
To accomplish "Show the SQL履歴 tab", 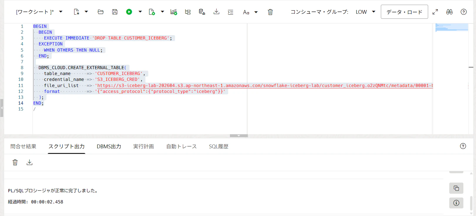I will pos(219,146).
